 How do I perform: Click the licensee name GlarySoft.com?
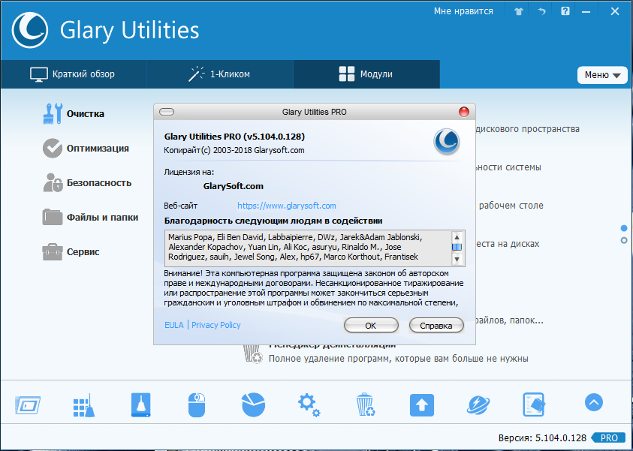[x=234, y=186]
